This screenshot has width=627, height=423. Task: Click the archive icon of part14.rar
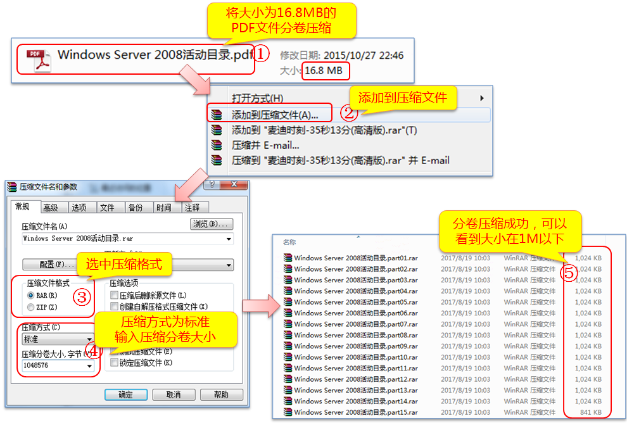coord(288,401)
